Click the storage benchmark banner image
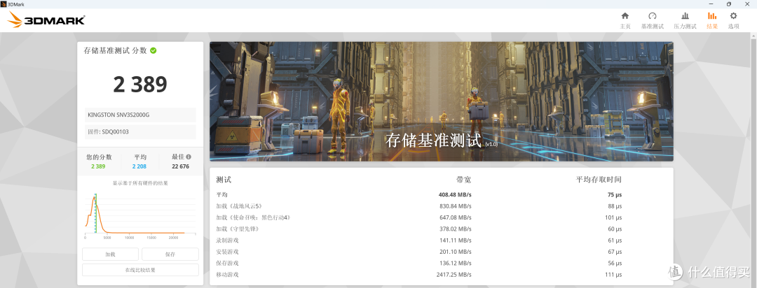 tap(442, 101)
